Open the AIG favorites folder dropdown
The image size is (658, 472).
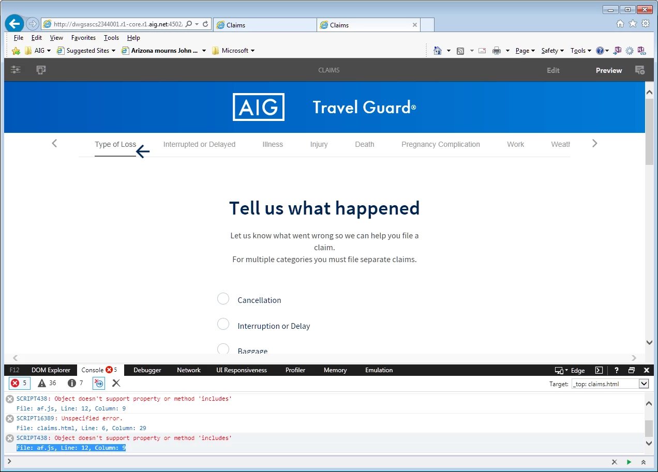(38, 51)
